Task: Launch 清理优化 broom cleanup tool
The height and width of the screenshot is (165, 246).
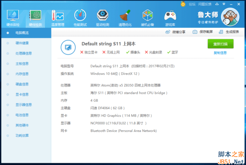Action: (x=124, y=17)
